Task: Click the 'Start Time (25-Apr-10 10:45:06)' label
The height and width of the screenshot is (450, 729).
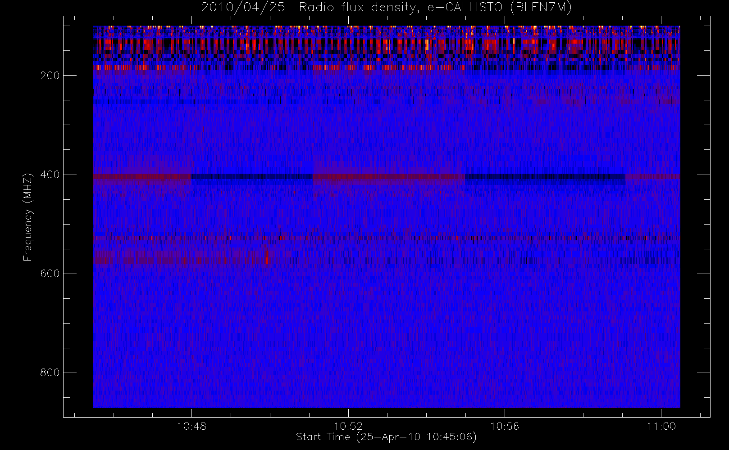Action: pos(386,437)
